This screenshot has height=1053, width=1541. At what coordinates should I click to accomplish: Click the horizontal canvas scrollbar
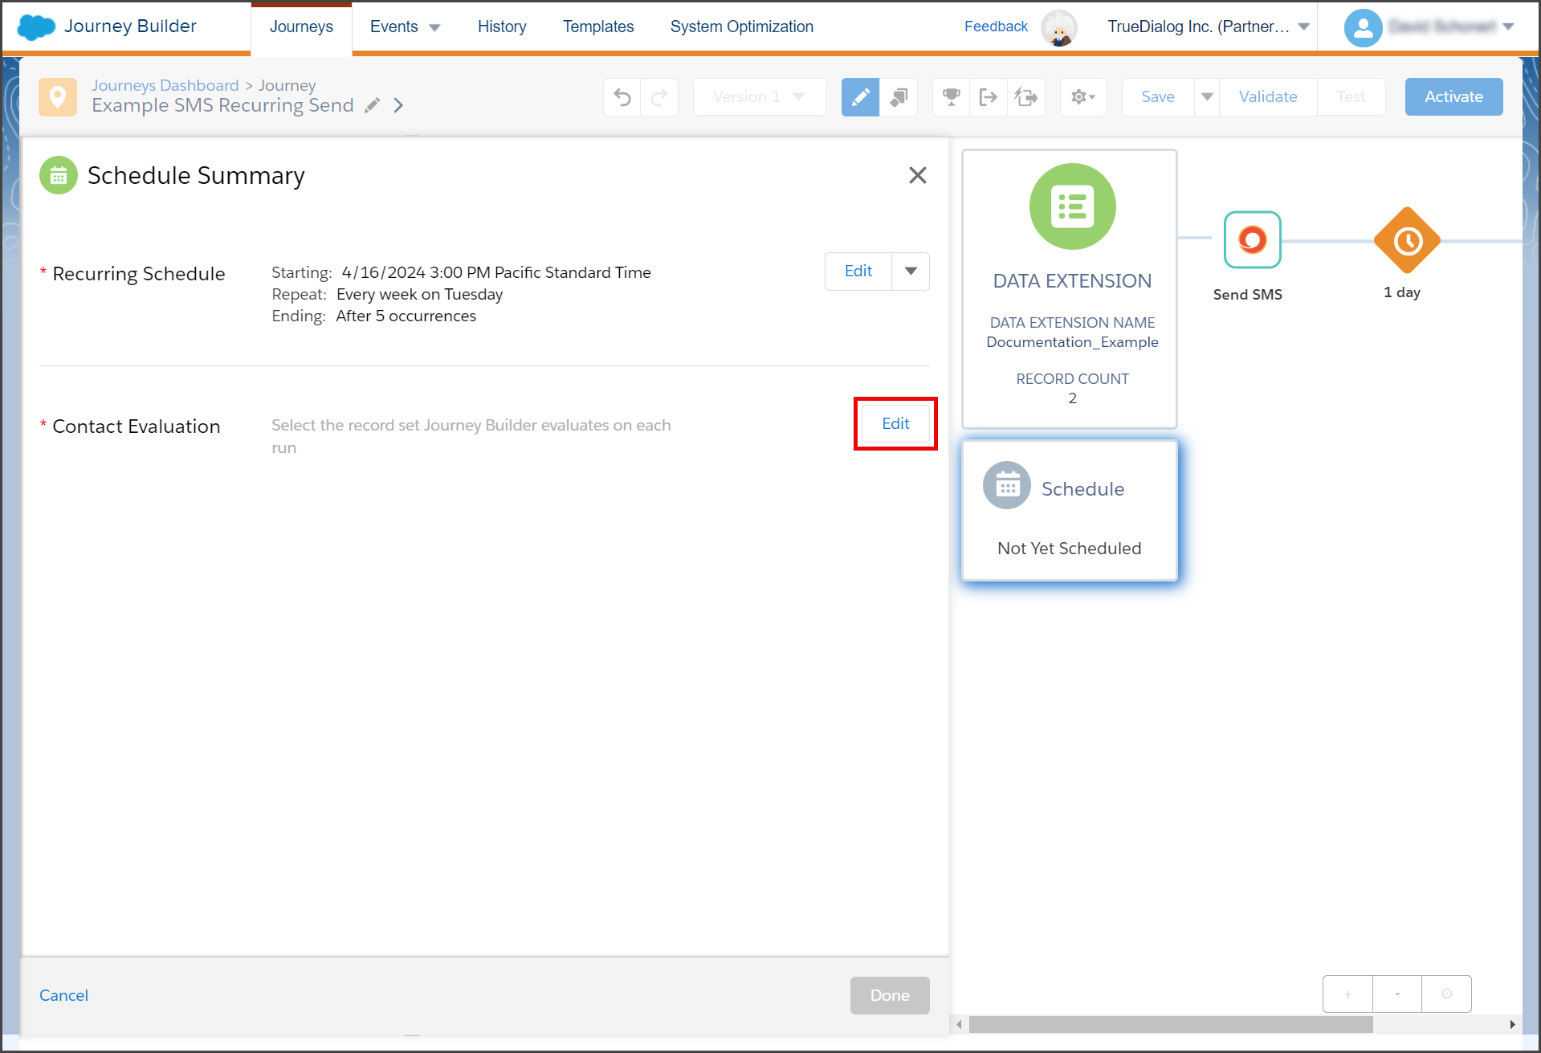coord(1170,1024)
